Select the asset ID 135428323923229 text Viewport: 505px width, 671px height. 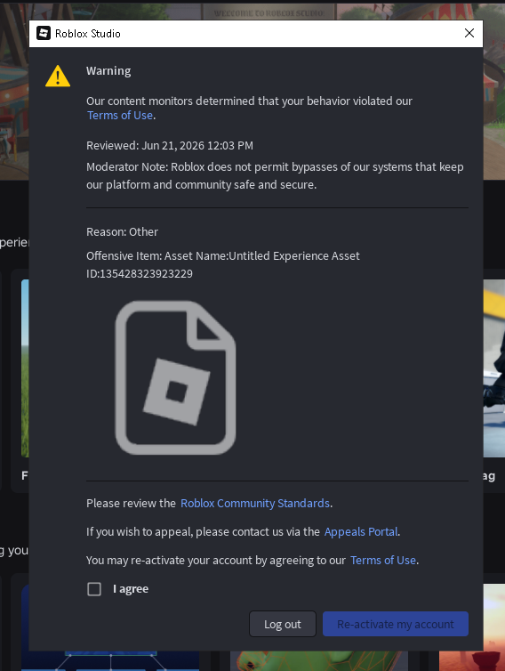point(146,274)
